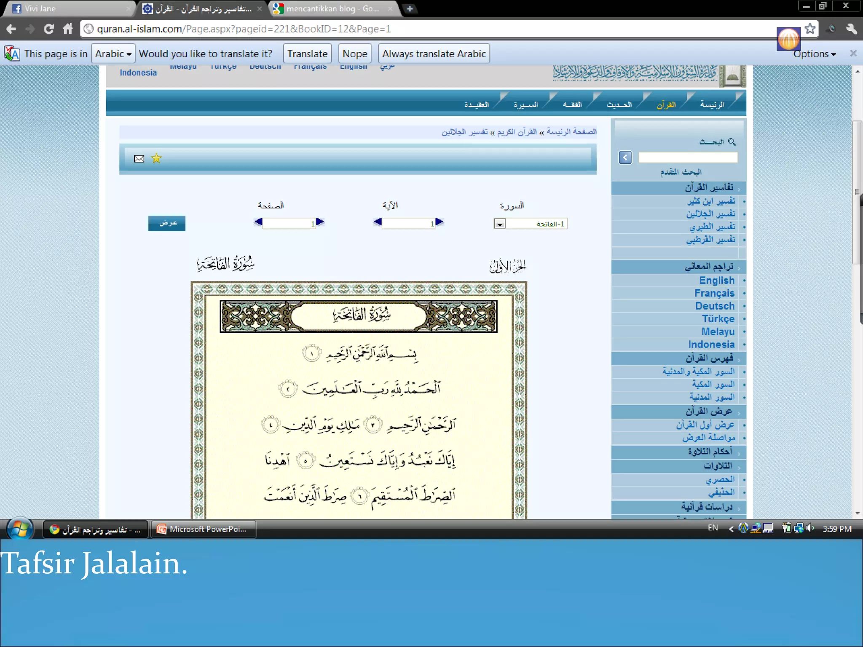Click the left arrow beside the الآية field

pyautogui.click(x=378, y=222)
